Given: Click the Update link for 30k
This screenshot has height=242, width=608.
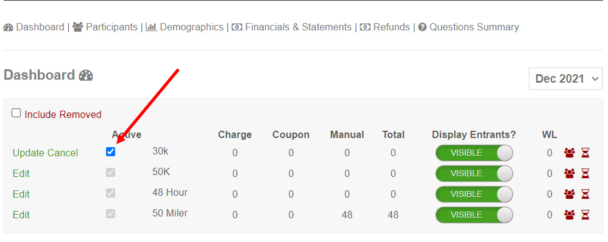Looking at the screenshot, I should (28, 153).
